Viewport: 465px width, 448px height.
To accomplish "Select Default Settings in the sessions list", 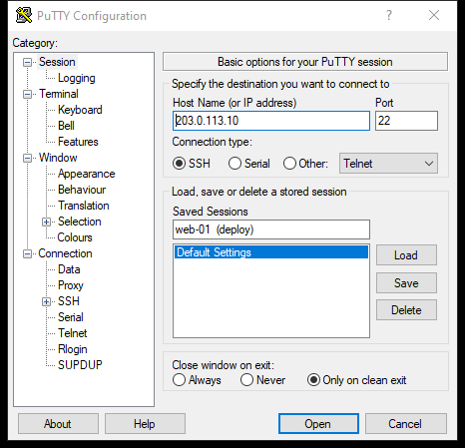I will (x=271, y=252).
